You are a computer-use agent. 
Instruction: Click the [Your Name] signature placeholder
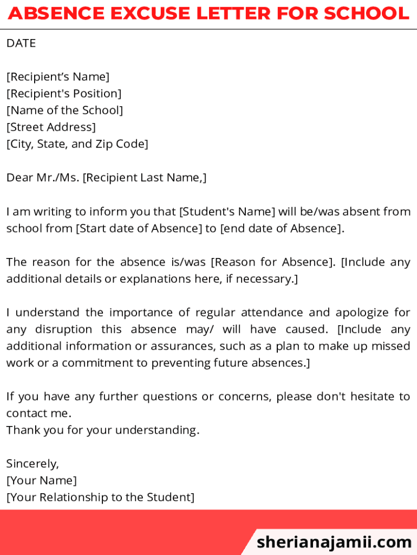click(42, 481)
